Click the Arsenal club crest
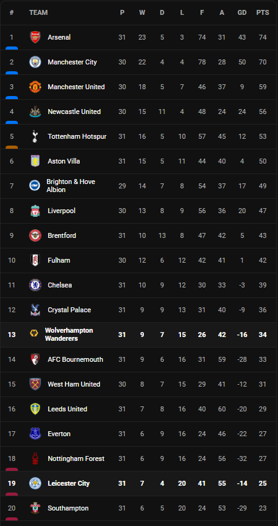This screenshot has height=526, width=278. click(x=35, y=37)
